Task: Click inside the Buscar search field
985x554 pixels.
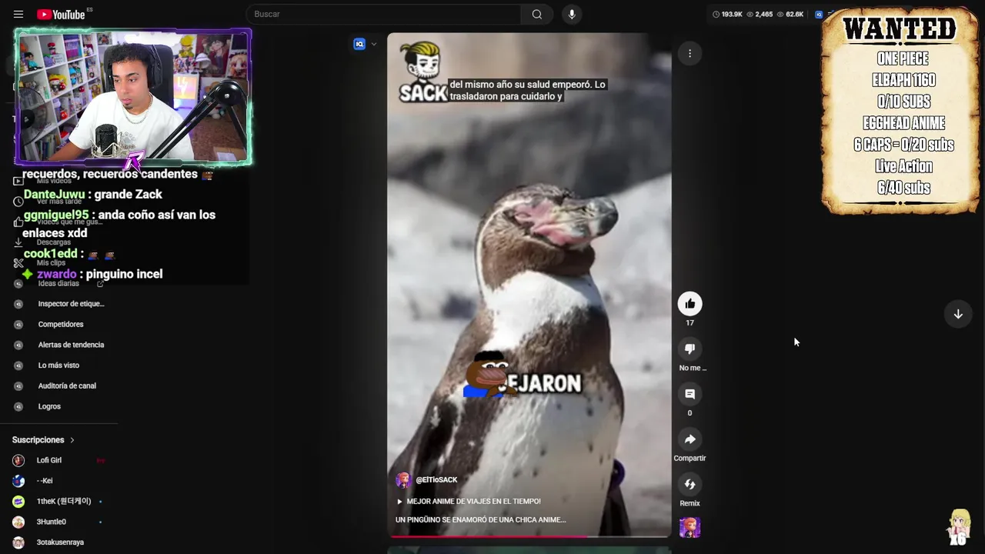Action: pyautogui.click(x=385, y=14)
